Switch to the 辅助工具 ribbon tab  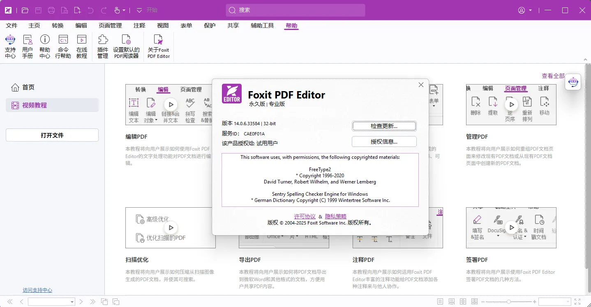pyautogui.click(x=262, y=25)
